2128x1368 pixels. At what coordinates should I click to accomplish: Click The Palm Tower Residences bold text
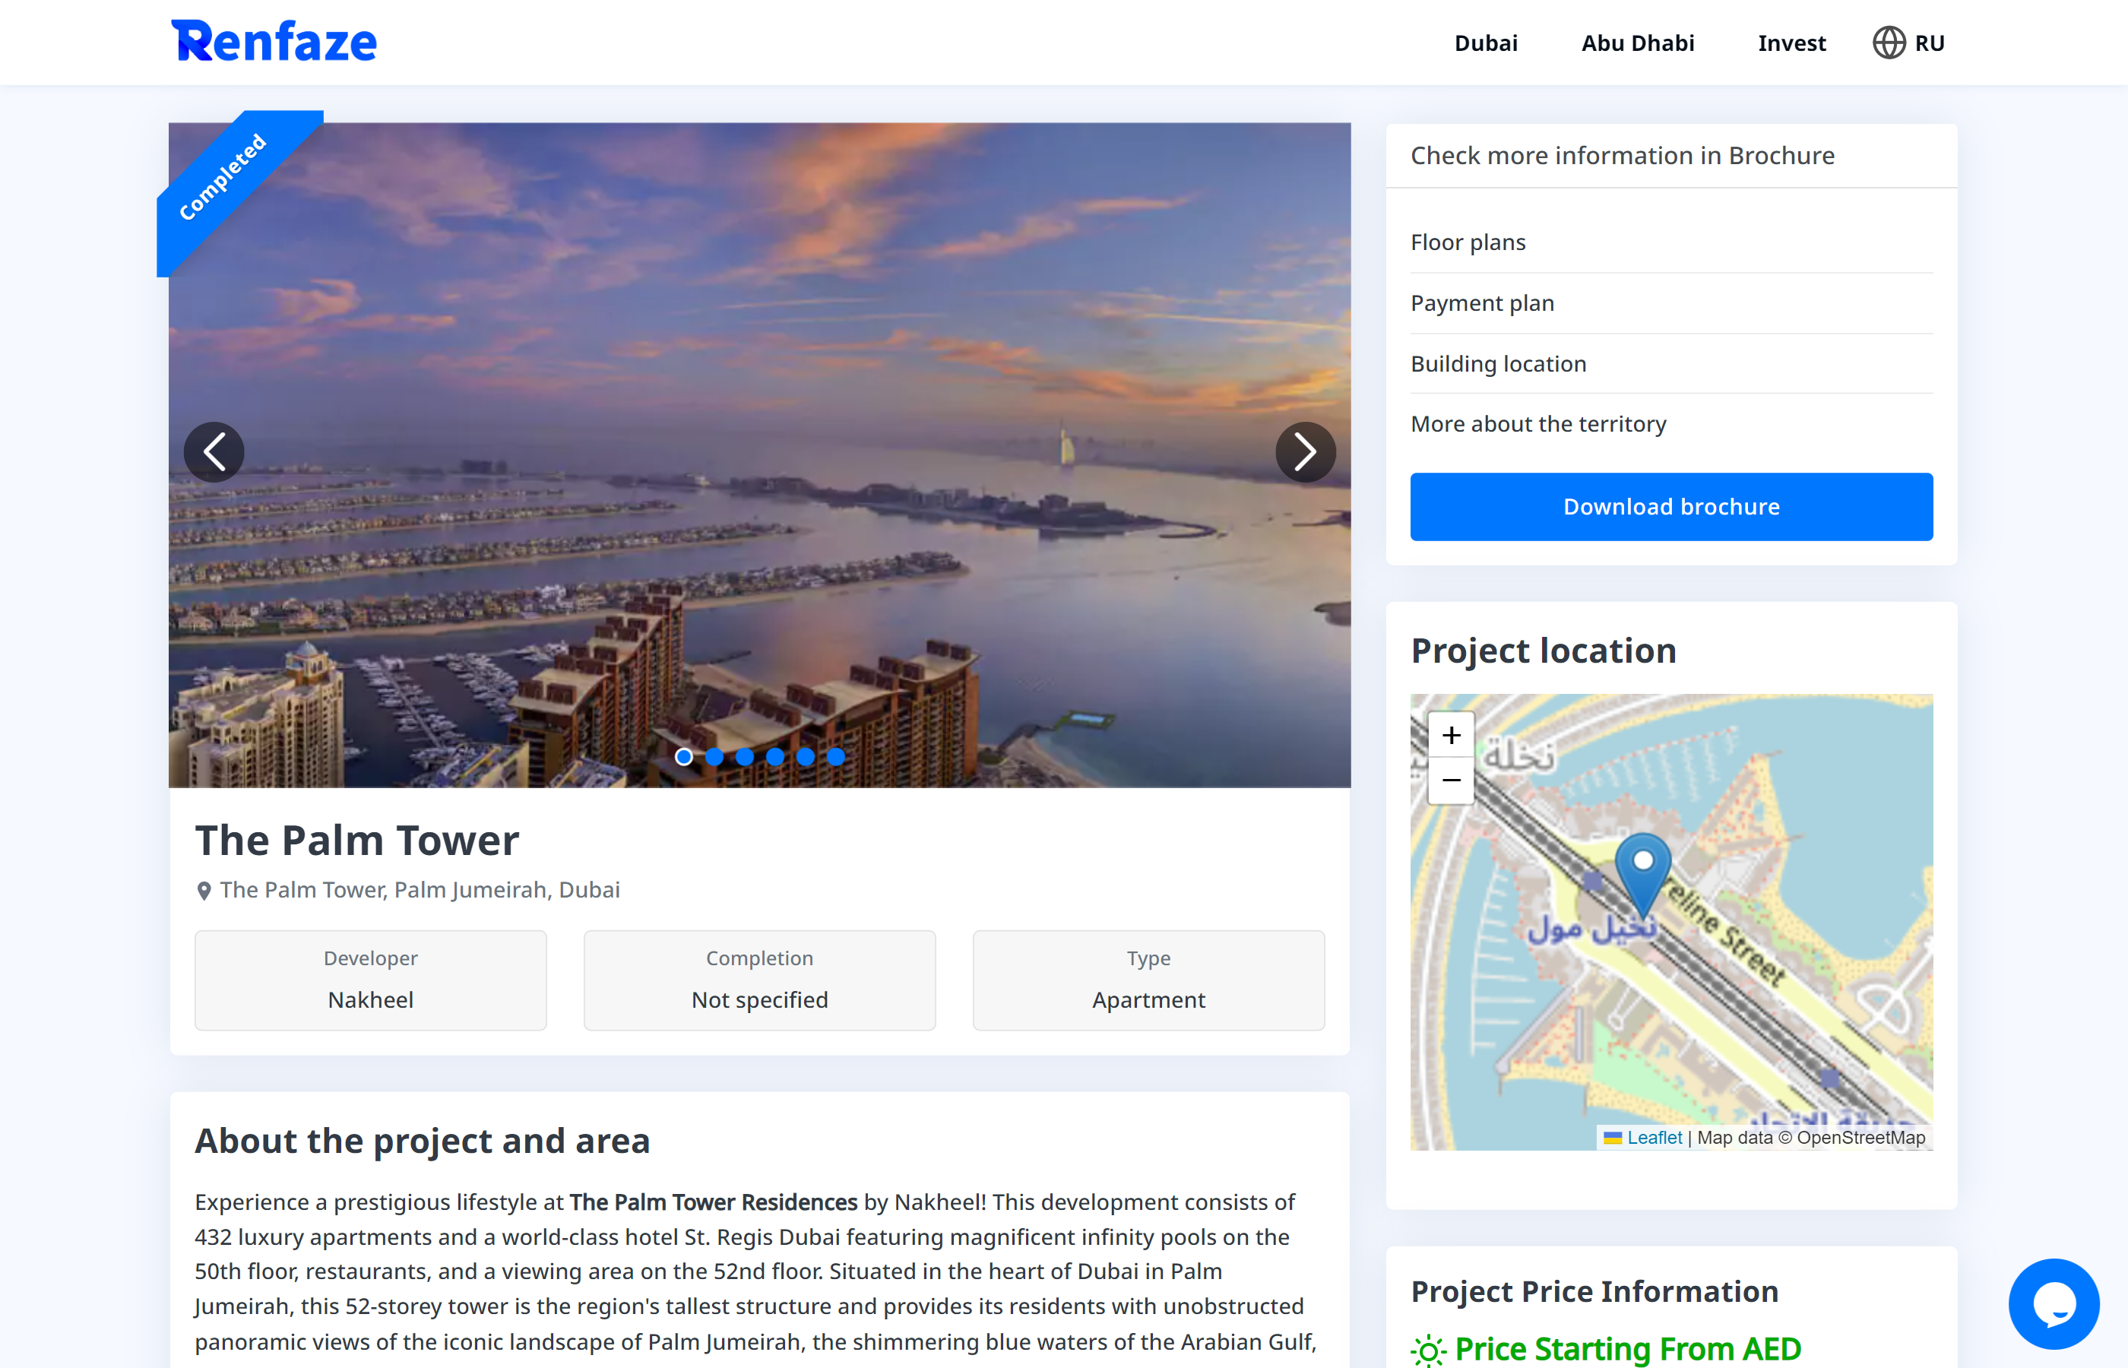(x=713, y=1202)
